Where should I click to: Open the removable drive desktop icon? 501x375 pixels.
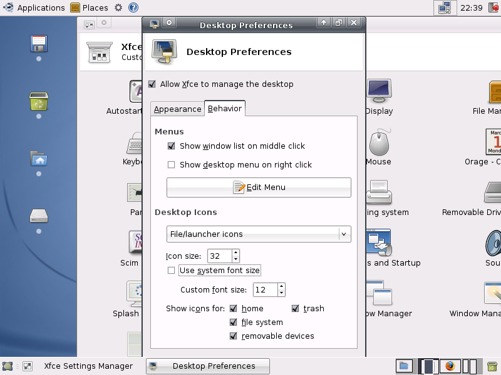pos(39,216)
